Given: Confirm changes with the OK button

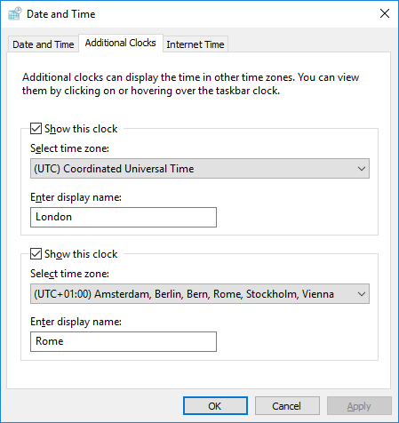Looking at the screenshot, I should pyautogui.click(x=215, y=406).
